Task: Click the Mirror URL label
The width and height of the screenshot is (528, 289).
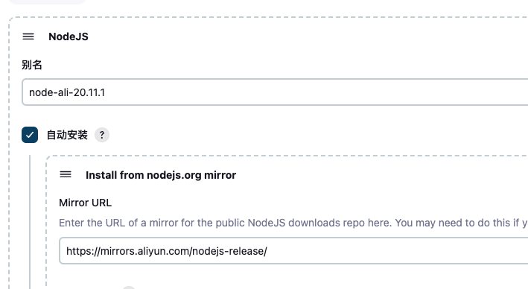Action: (85, 203)
